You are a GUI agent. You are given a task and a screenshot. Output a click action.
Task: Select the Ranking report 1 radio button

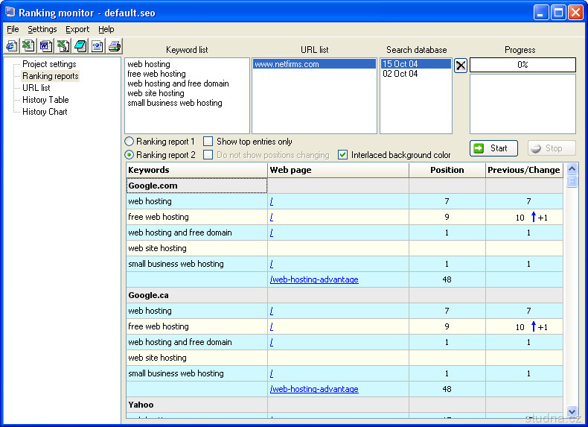130,142
